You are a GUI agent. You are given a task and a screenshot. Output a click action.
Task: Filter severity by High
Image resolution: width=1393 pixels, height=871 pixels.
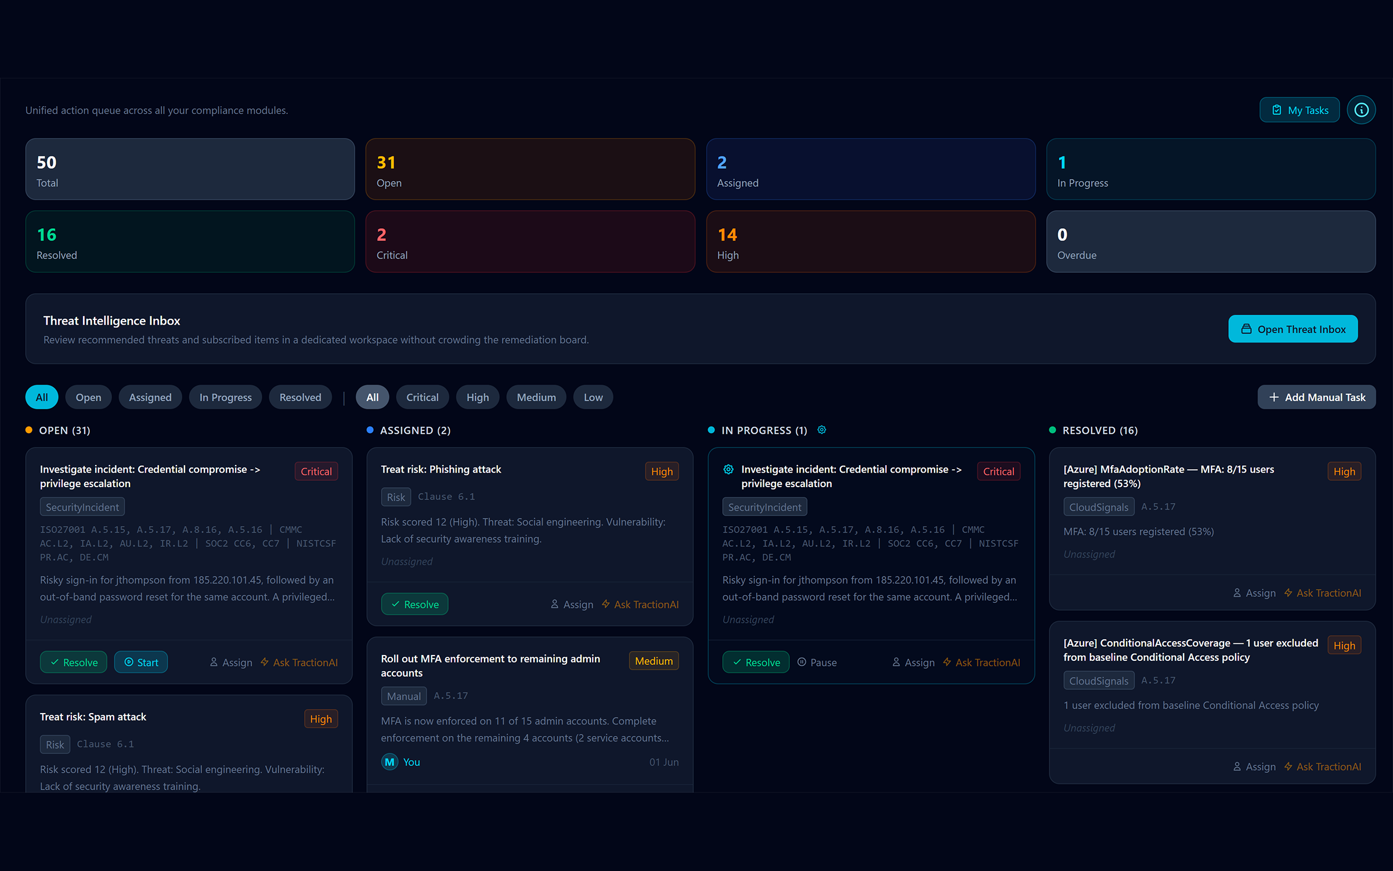(477, 397)
